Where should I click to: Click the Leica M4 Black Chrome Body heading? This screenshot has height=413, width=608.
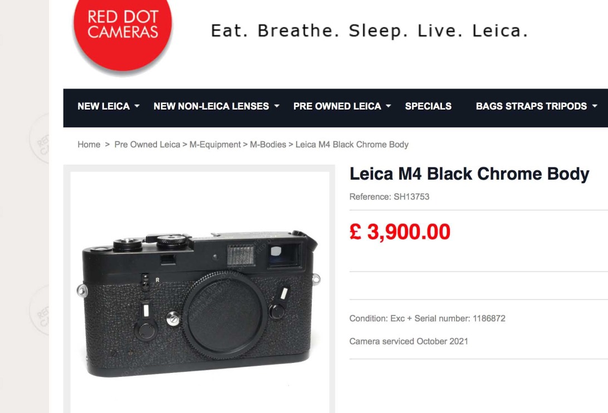coord(469,174)
